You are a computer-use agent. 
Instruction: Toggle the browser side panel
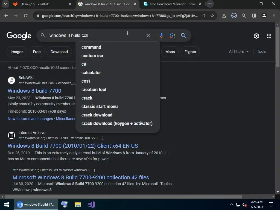[254, 16]
